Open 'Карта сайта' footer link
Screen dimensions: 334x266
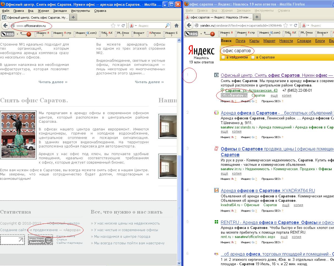pos(66,236)
